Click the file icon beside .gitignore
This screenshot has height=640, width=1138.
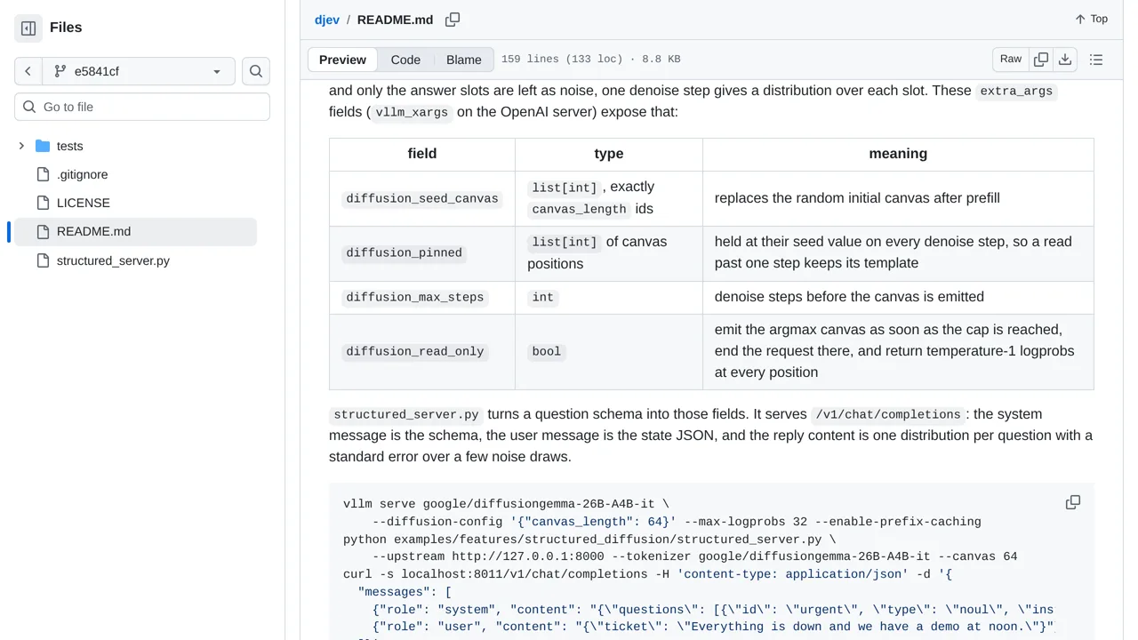coord(43,174)
